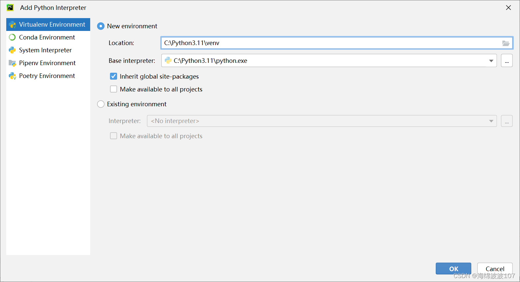Click the Pipenv Environment folder icon
The width and height of the screenshot is (520, 282).
[13, 63]
